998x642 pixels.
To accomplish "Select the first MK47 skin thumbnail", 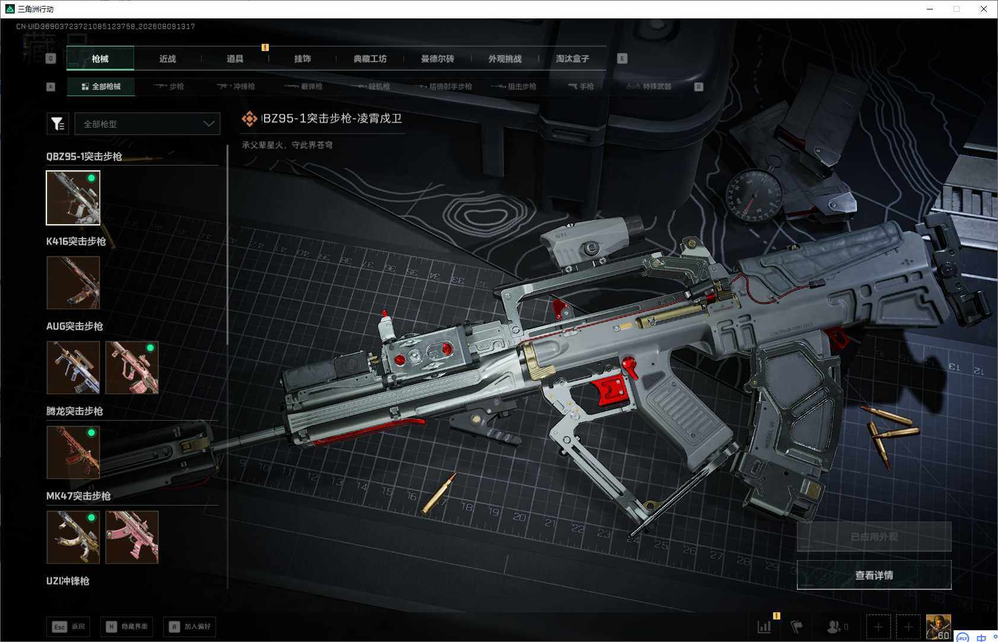I will (73, 537).
